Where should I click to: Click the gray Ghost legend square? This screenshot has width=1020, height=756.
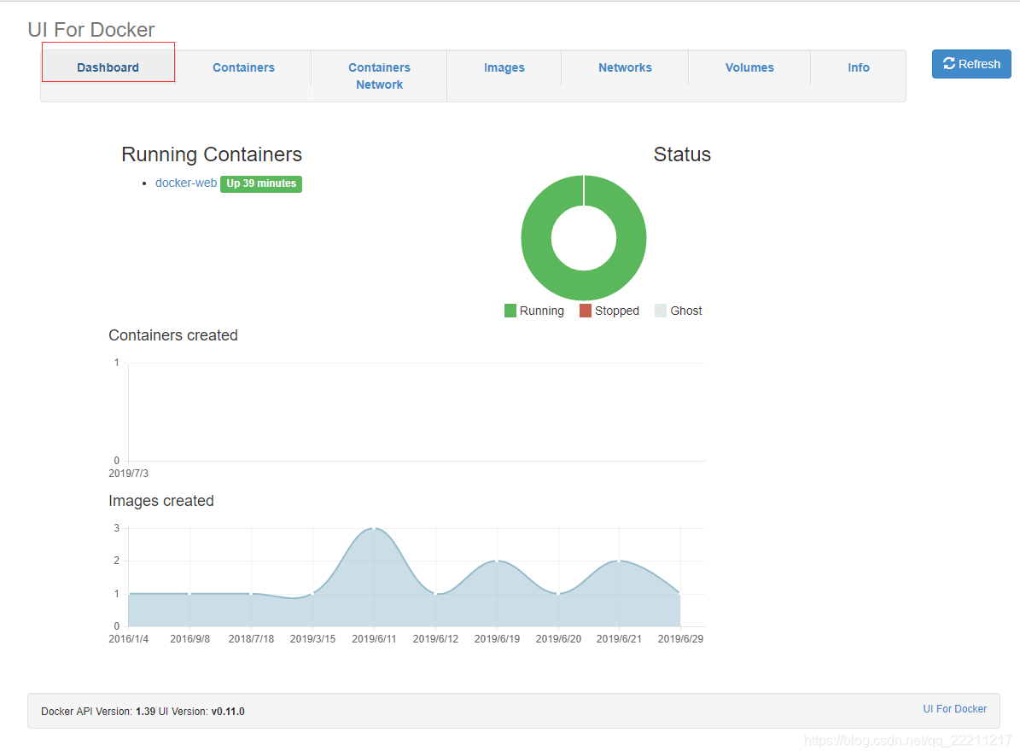pyautogui.click(x=659, y=311)
